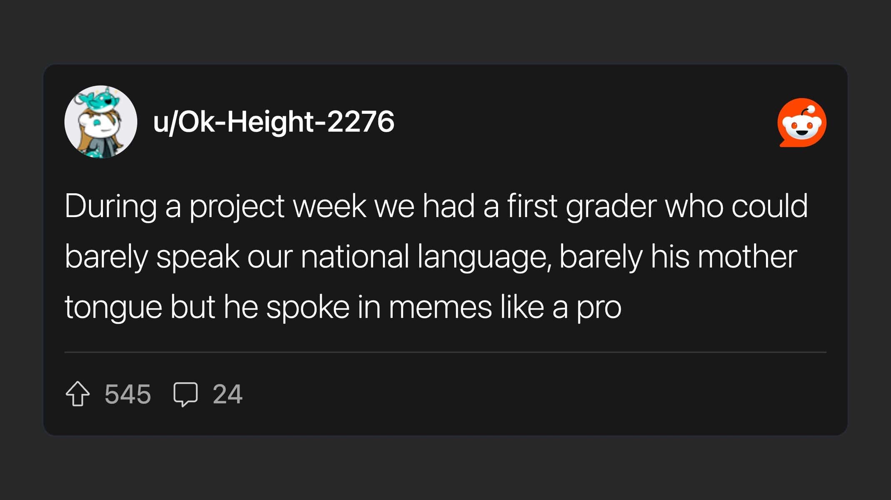891x500 pixels.
Task: Click the word "memes" in the post
Action: coord(440,307)
